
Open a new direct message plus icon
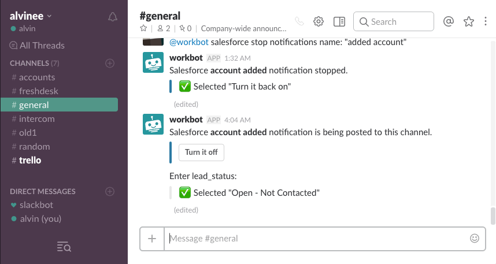(110, 191)
